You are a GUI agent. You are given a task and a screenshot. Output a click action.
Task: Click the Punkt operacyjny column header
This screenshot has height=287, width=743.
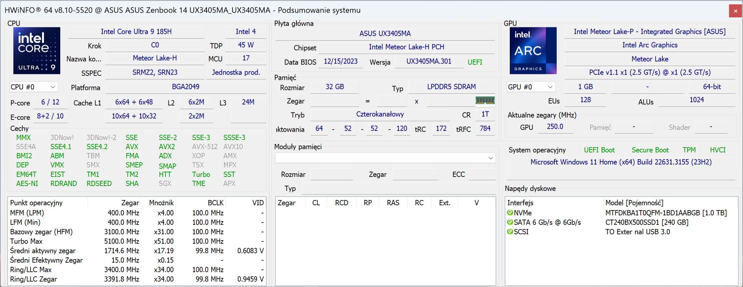tap(48, 203)
